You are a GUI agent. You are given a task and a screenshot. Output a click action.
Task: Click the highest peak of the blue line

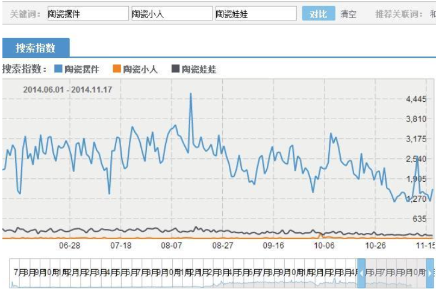coord(191,94)
